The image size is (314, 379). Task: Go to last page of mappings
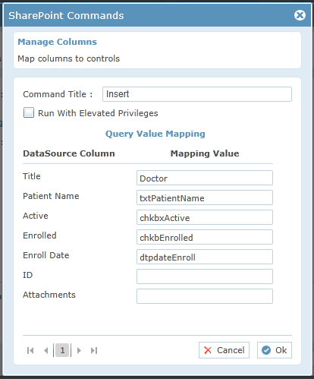pos(94,350)
